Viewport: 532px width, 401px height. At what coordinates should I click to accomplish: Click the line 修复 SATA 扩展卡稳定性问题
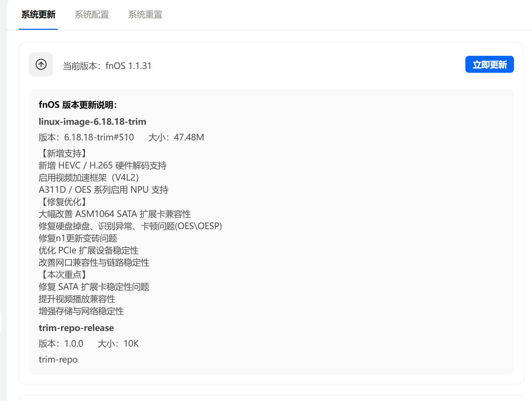(x=94, y=287)
